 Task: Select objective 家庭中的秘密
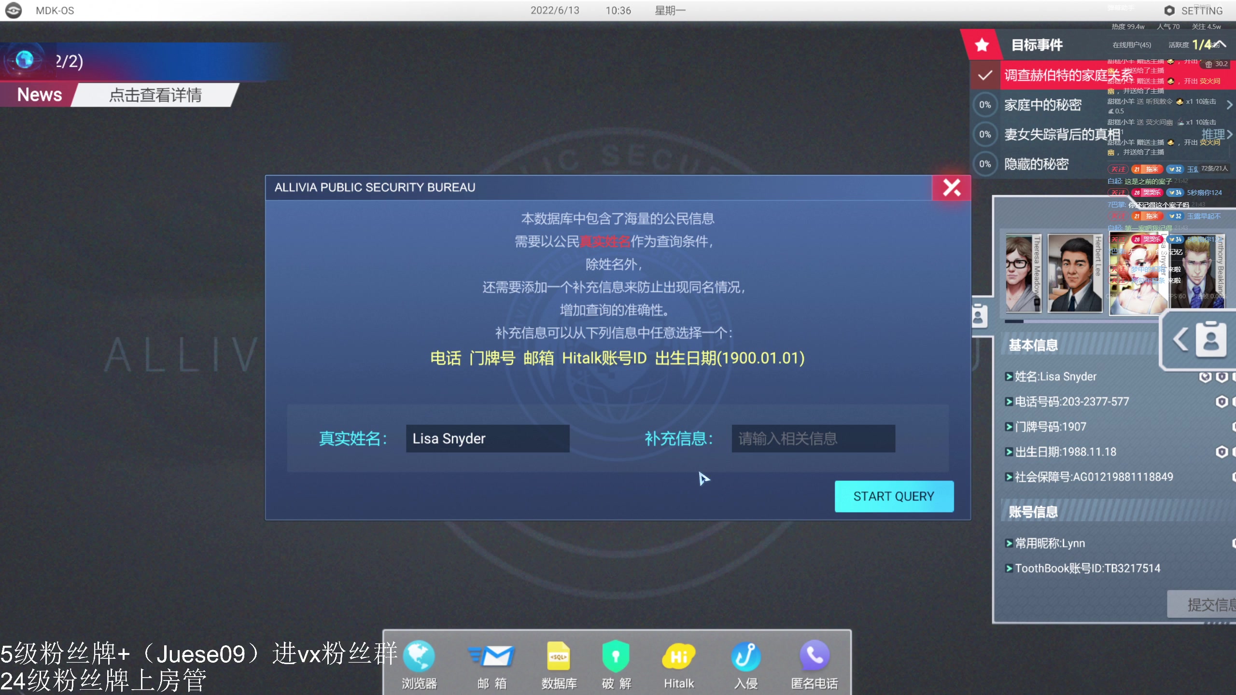1043,105
